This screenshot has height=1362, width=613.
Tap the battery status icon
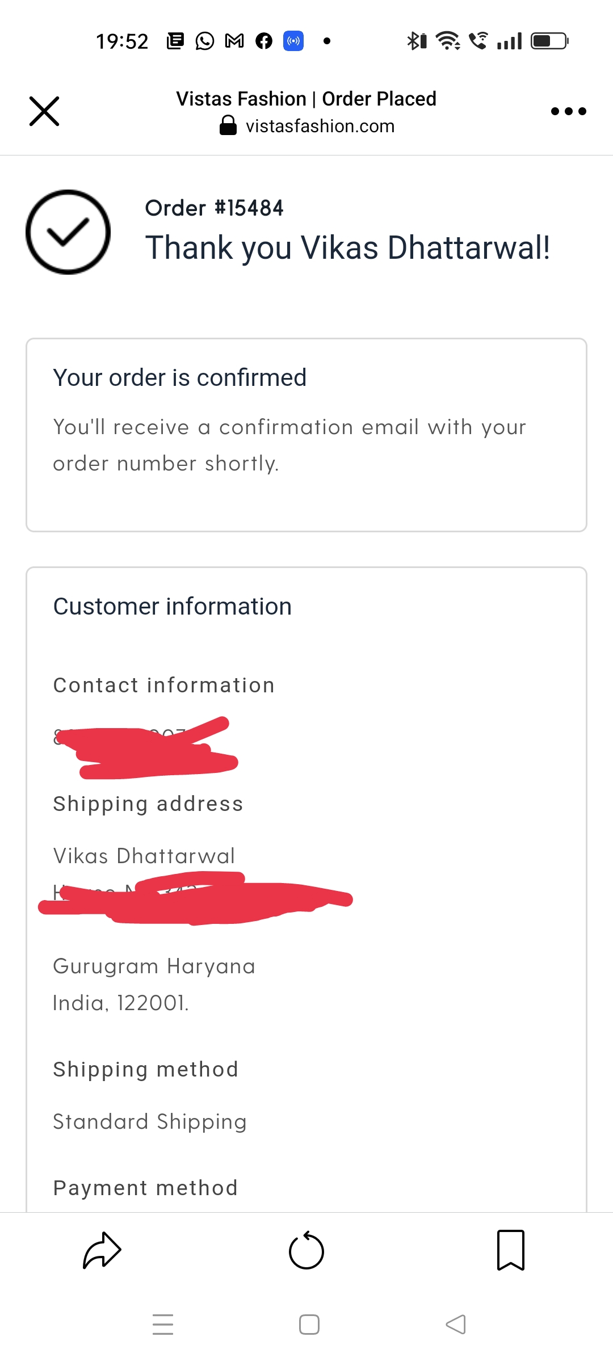[549, 41]
